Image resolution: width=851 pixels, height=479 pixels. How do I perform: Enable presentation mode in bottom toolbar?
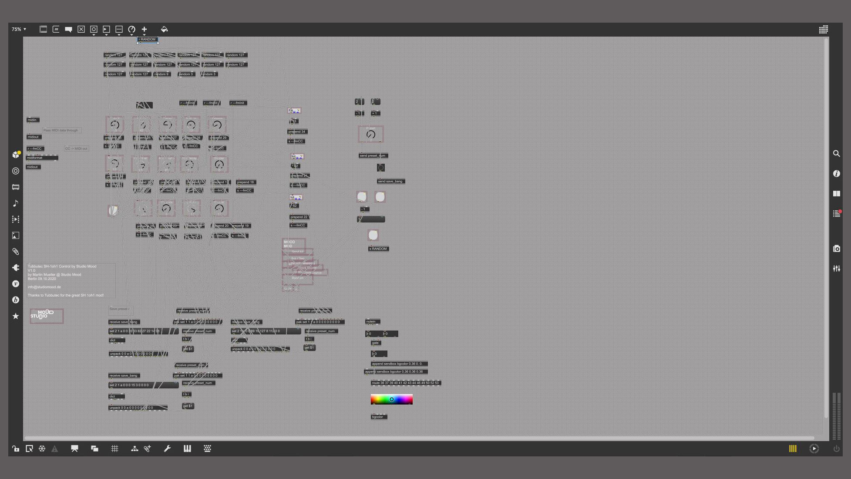(74, 449)
